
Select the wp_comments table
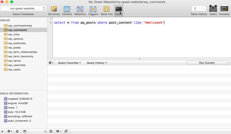tap(17, 30)
